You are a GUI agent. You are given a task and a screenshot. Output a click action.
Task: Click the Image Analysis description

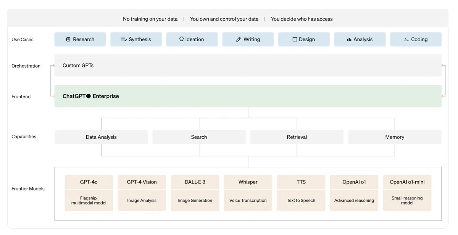point(142,200)
